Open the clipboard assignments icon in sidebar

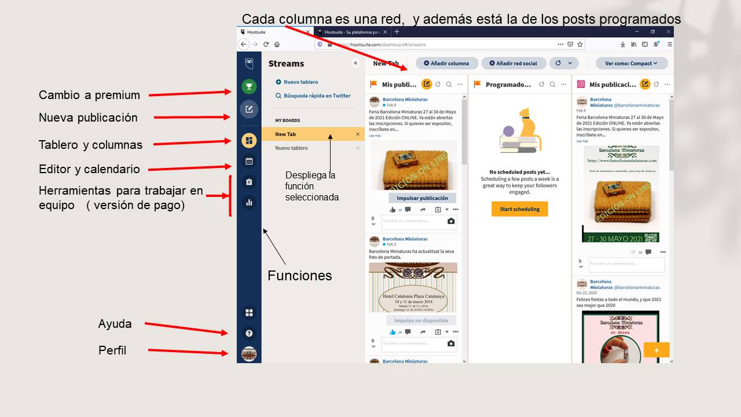(x=249, y=182)
